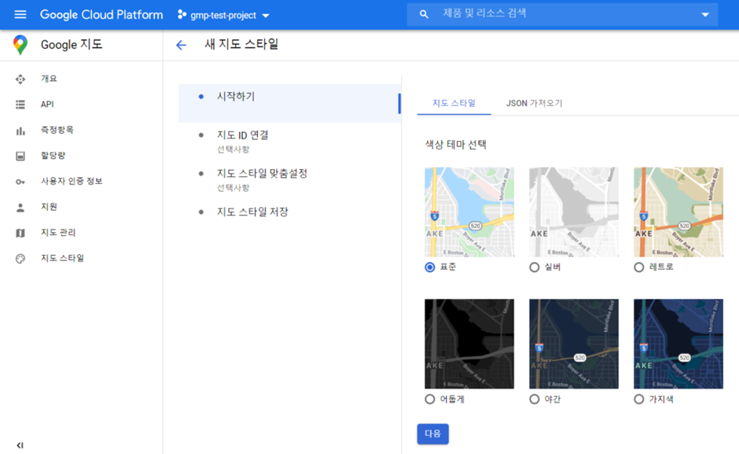
Task: Click the 지도 관리 map icon
Action: point(20,233)
